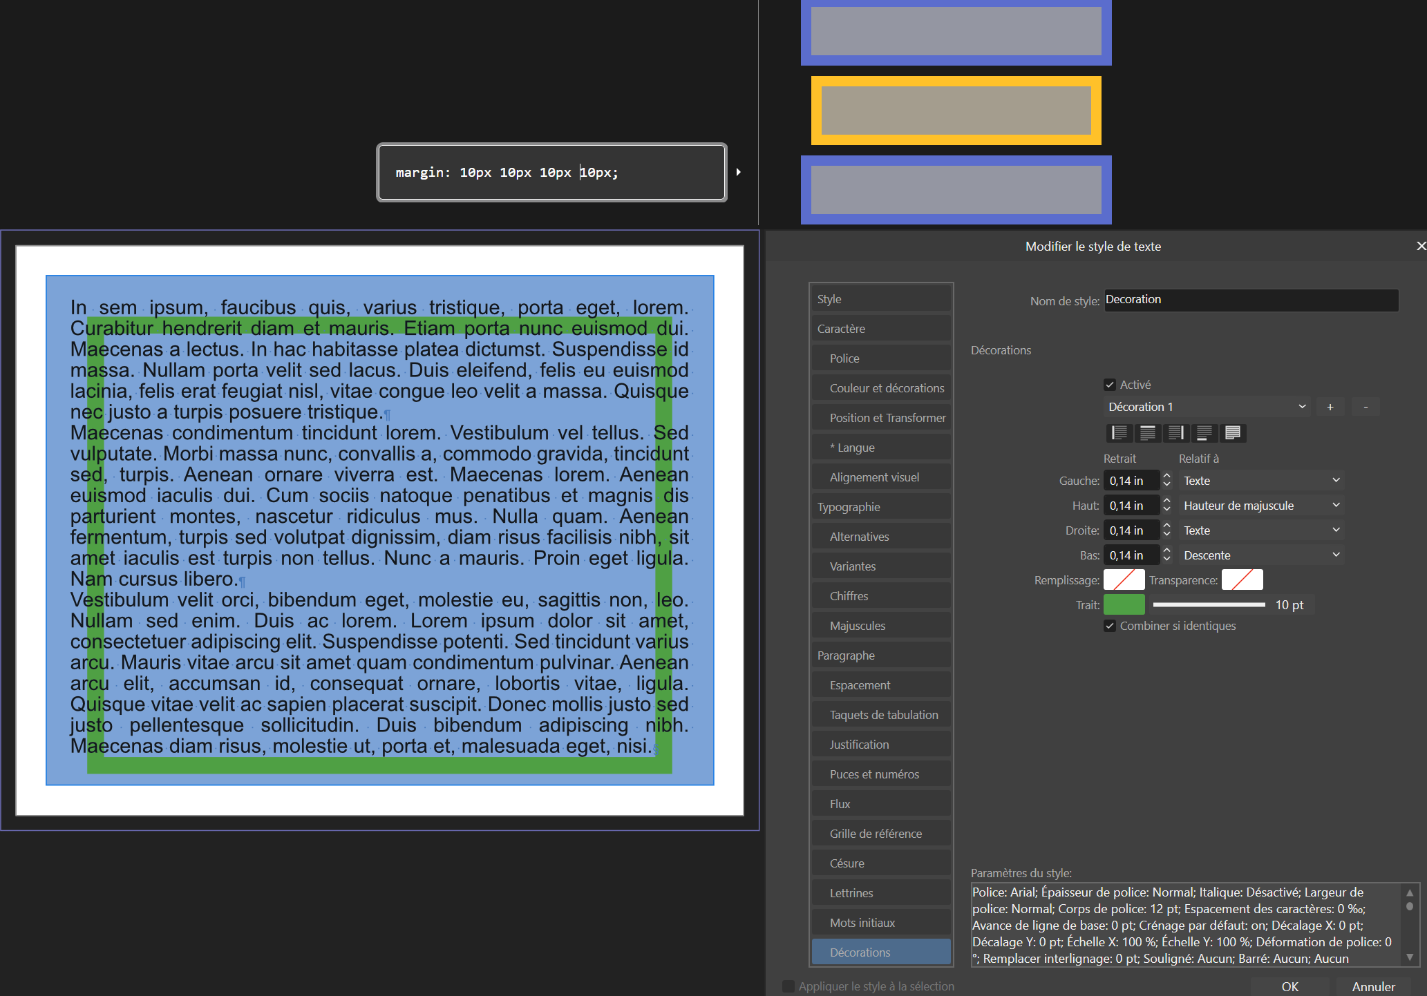Select the Mots initiaux section
The image size is (1427, 996).
[x=881, y=923]
